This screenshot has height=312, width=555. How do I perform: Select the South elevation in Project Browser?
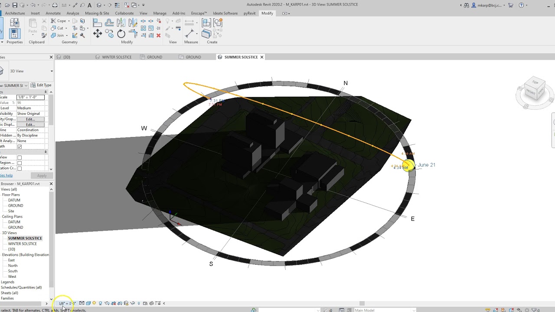[13, 271]
